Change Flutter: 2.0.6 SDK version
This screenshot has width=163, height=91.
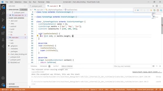coord(131,89)
